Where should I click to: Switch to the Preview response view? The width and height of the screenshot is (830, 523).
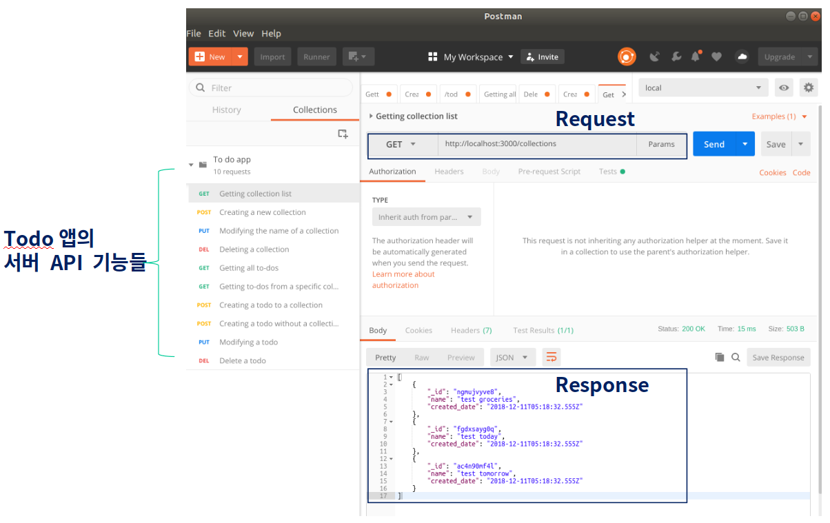point(461,357)
